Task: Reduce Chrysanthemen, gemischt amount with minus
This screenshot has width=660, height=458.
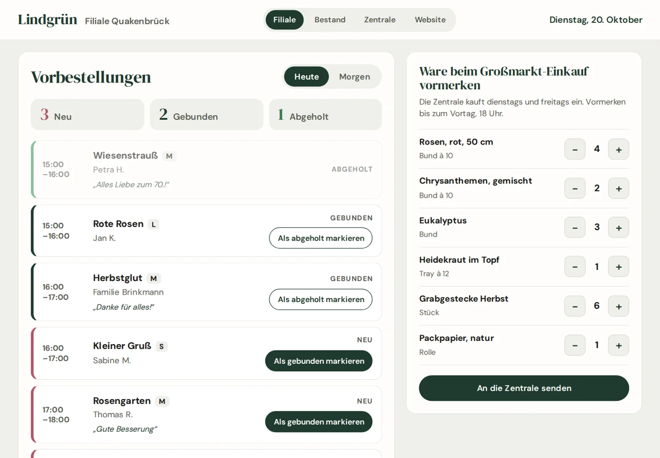Action: [x=575, y=189]
